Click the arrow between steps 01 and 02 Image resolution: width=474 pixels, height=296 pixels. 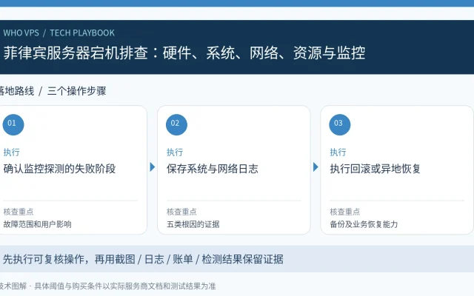click(x=153, y=167)
